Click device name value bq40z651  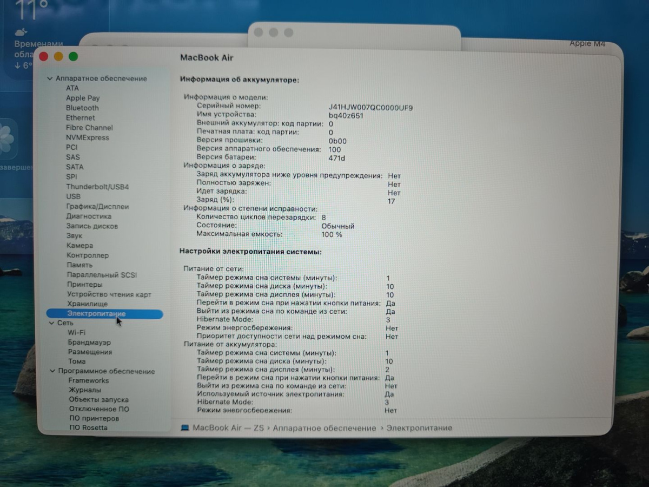tap(346, 116)
